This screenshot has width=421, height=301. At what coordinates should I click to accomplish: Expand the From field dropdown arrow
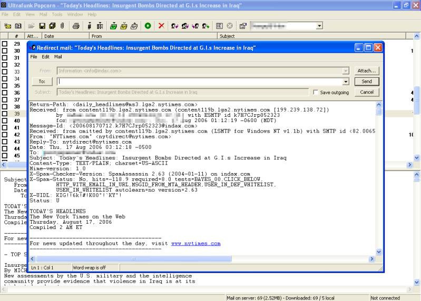pos(346,71)
